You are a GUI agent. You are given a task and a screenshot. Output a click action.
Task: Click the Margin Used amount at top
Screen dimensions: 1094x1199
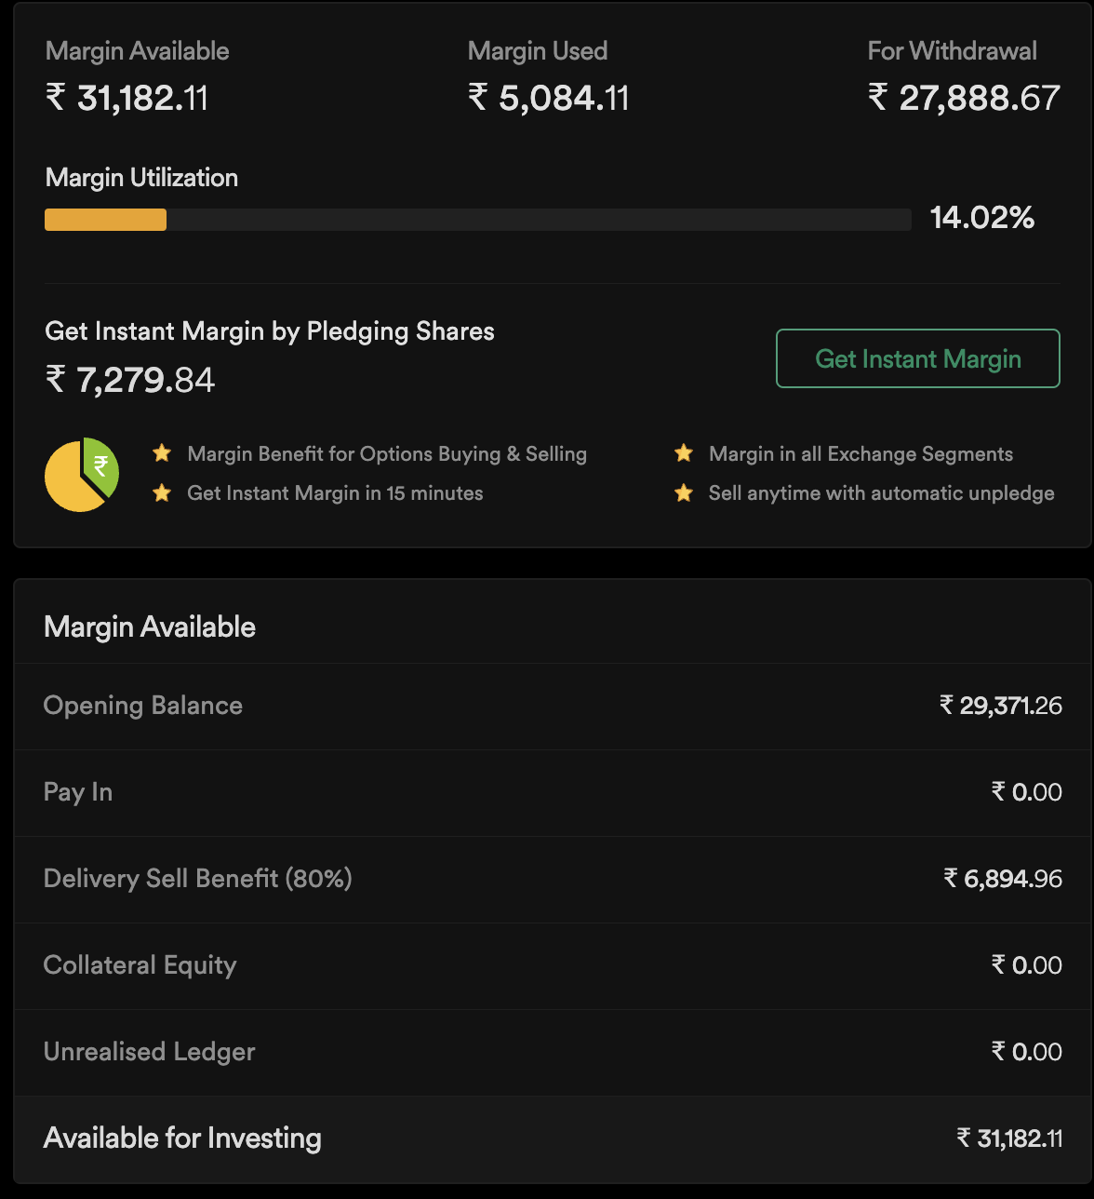pos(549,98)
